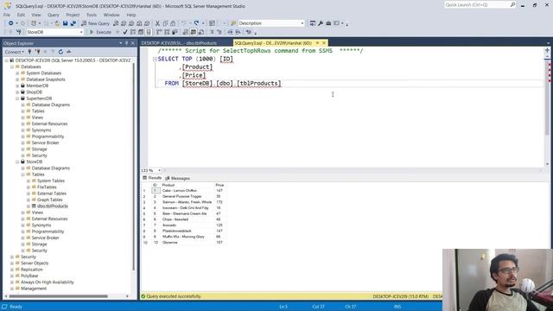Click the Find in Files icon beside Description
The width and height of the screenshot is (553, 311).
[x=233, y=23]
